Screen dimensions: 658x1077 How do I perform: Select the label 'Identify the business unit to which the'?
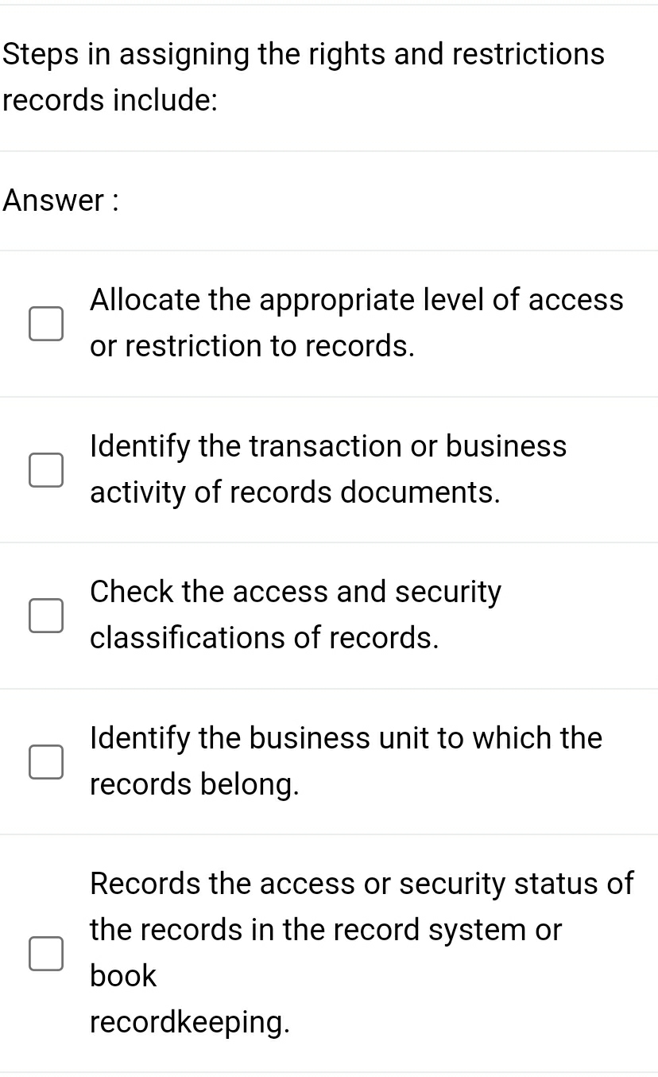click(x=346, y=738)
